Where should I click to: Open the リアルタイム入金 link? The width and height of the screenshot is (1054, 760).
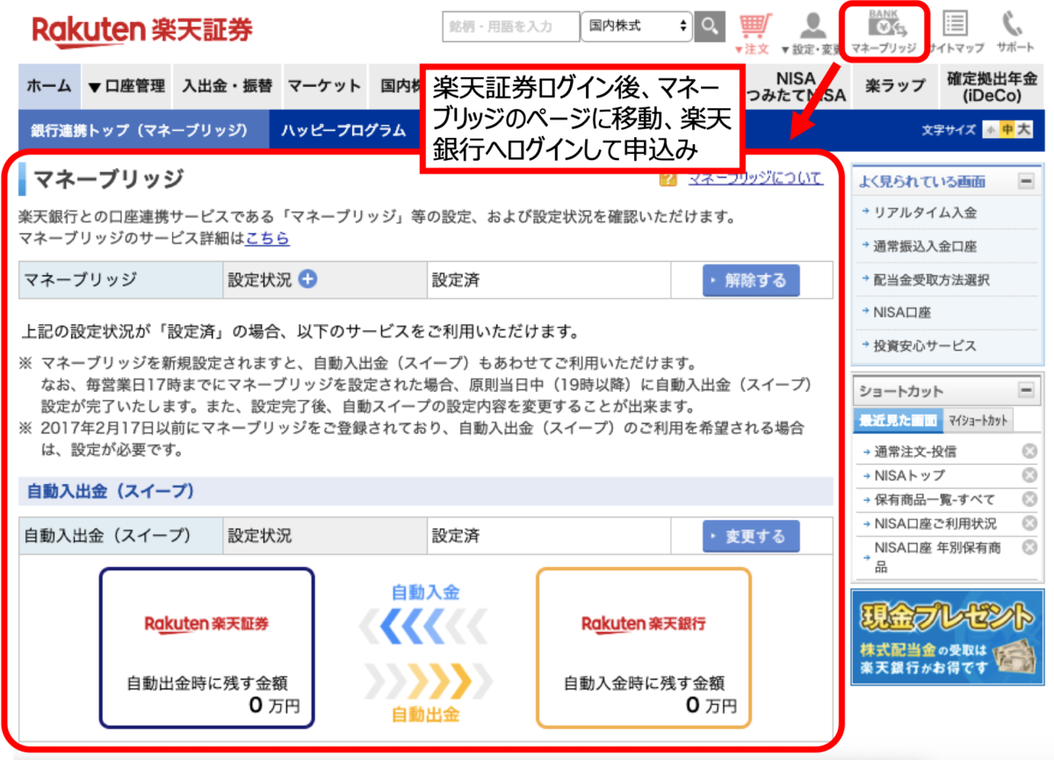pyautogui.click(x=926, y=214)
